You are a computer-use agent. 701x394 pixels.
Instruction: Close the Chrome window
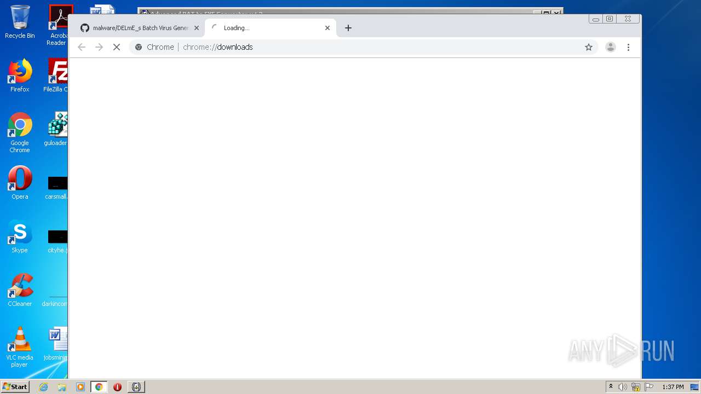(628, 19)
